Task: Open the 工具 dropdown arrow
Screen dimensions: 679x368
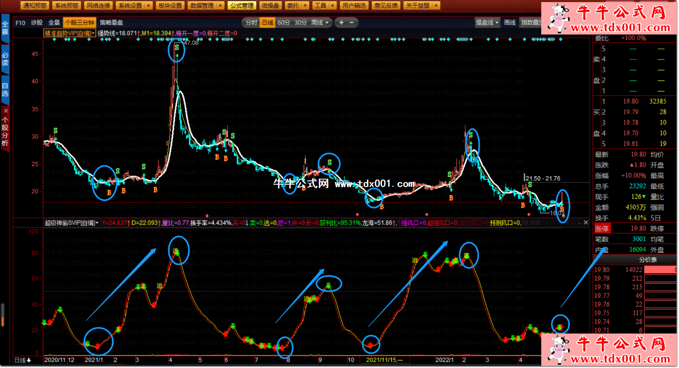Action: 332,5
